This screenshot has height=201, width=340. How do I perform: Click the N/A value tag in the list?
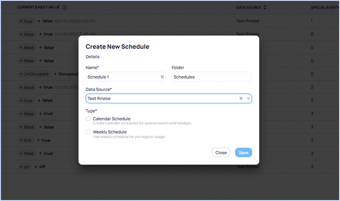(27, 140)
